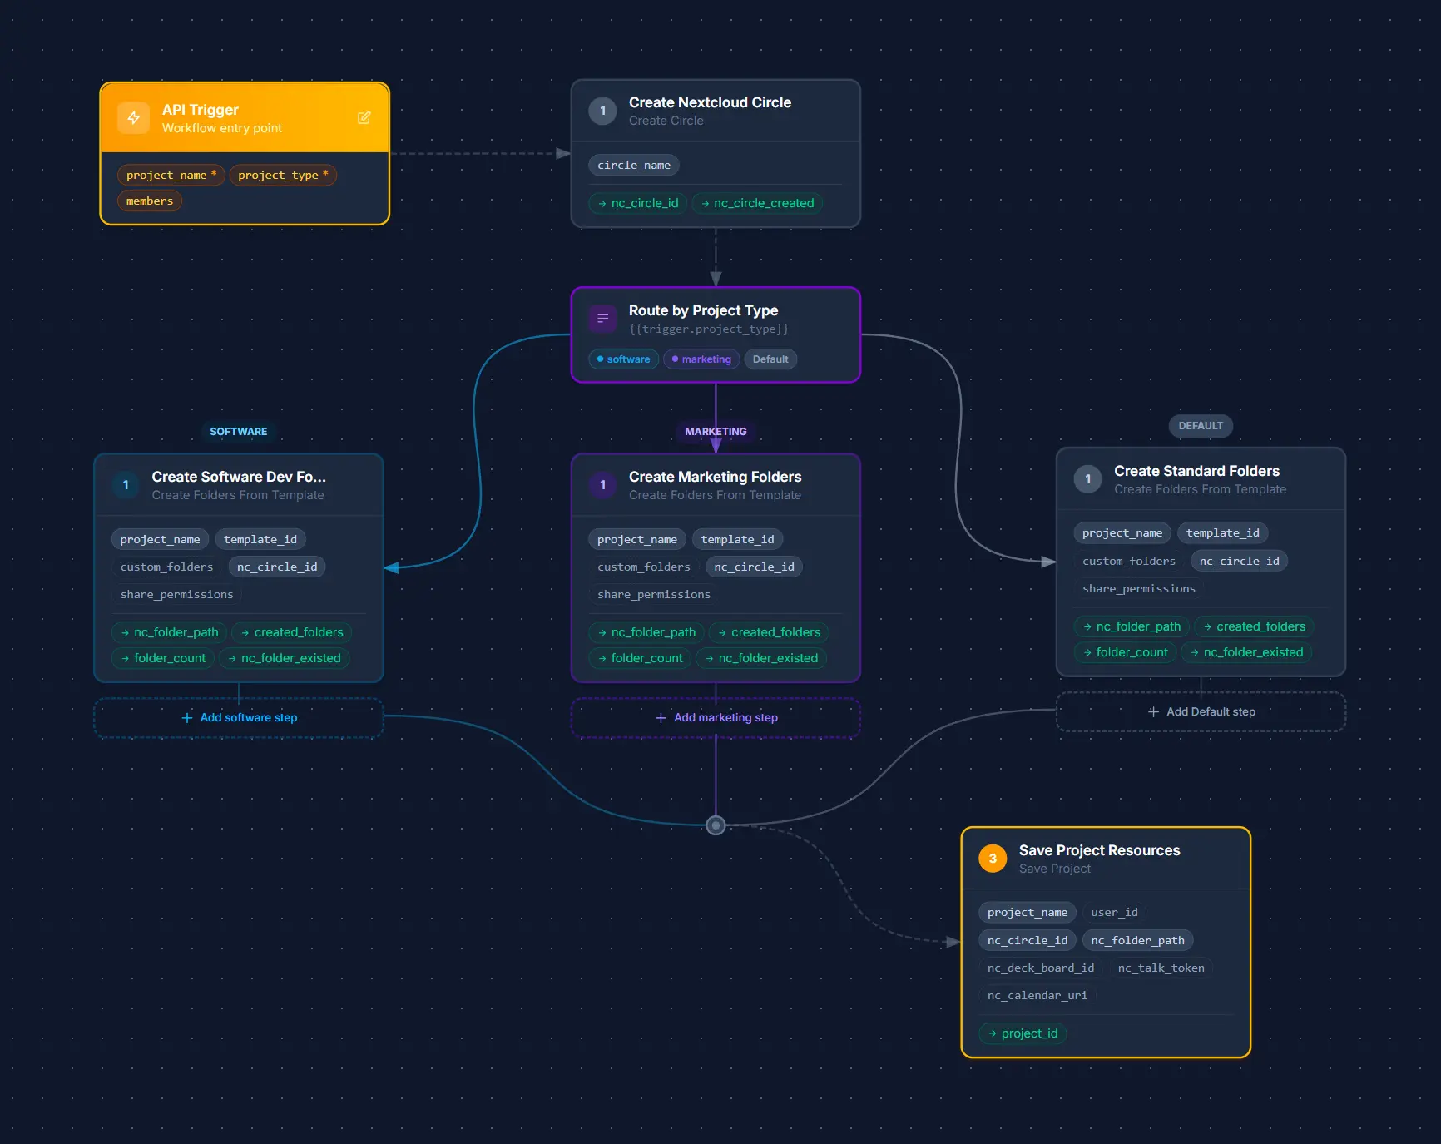Click the DEFAULT branch label
The width and height of the screenshot is (1441, 1144).
(x=1201, y=425)
